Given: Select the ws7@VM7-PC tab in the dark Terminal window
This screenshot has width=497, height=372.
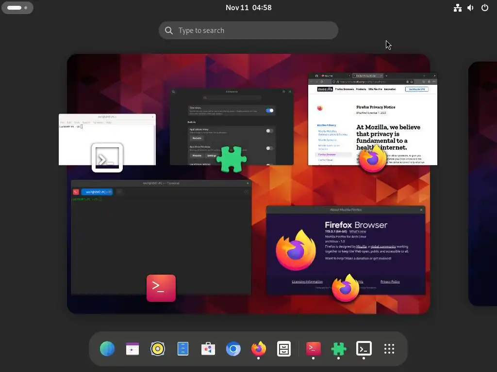Looking at the screenshot, I should tap(97, 192).
